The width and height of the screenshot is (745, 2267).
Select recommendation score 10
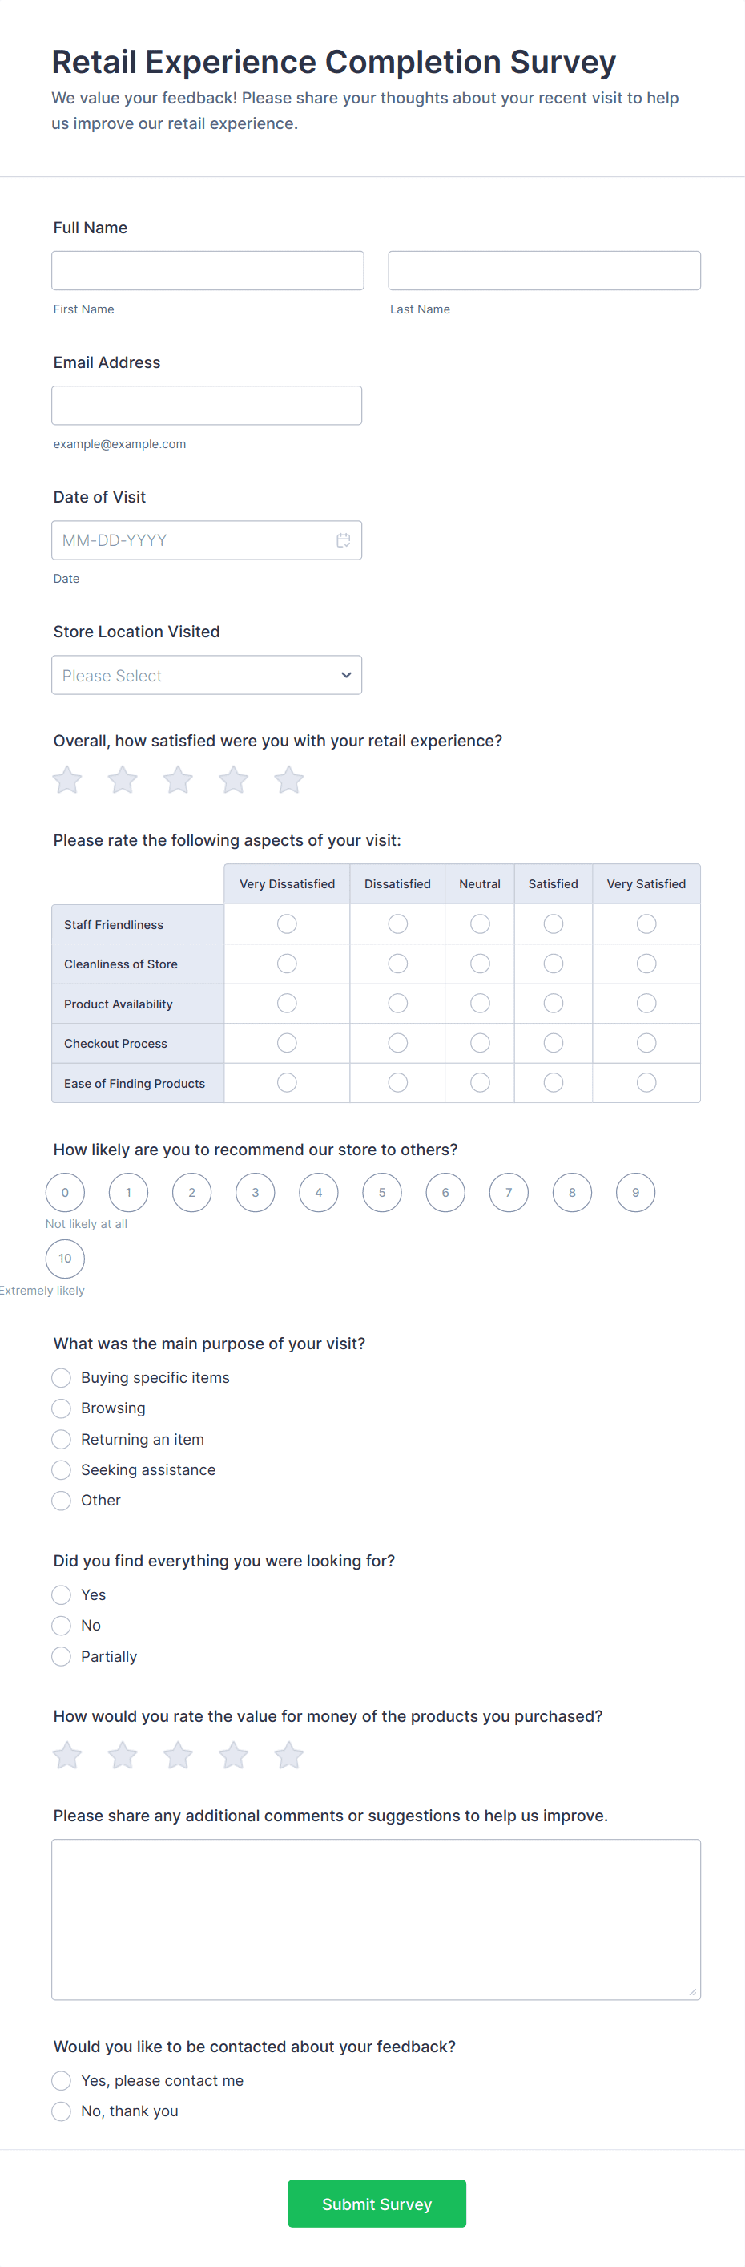click(x=65, y=1259)
